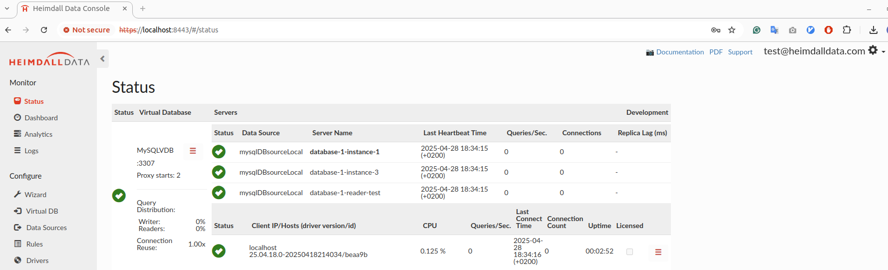Click the Replica Lag (ms) column header

pos(642,133)
